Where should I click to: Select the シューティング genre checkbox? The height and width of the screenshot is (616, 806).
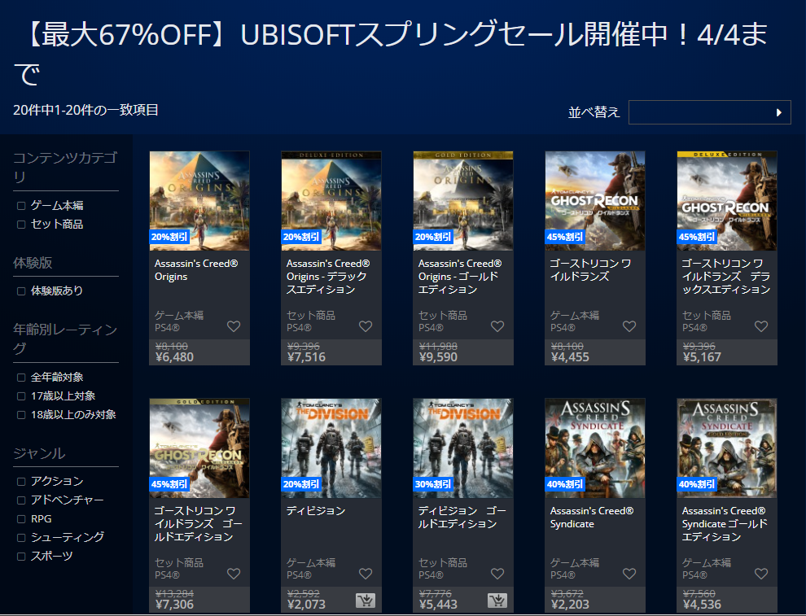pos(21,538)
